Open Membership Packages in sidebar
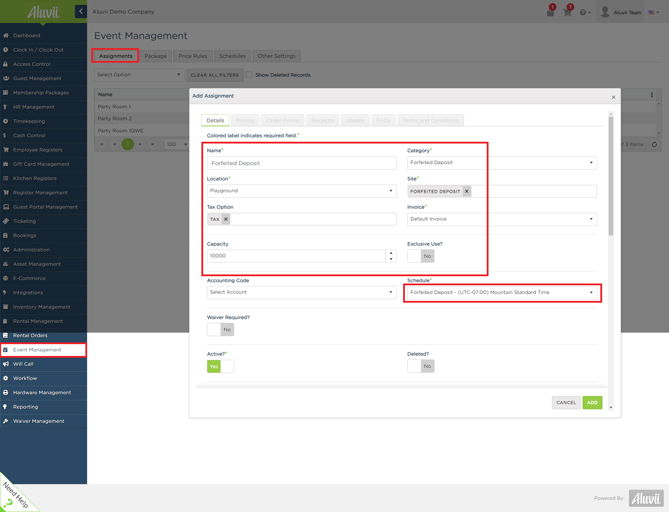 (44, 93)
